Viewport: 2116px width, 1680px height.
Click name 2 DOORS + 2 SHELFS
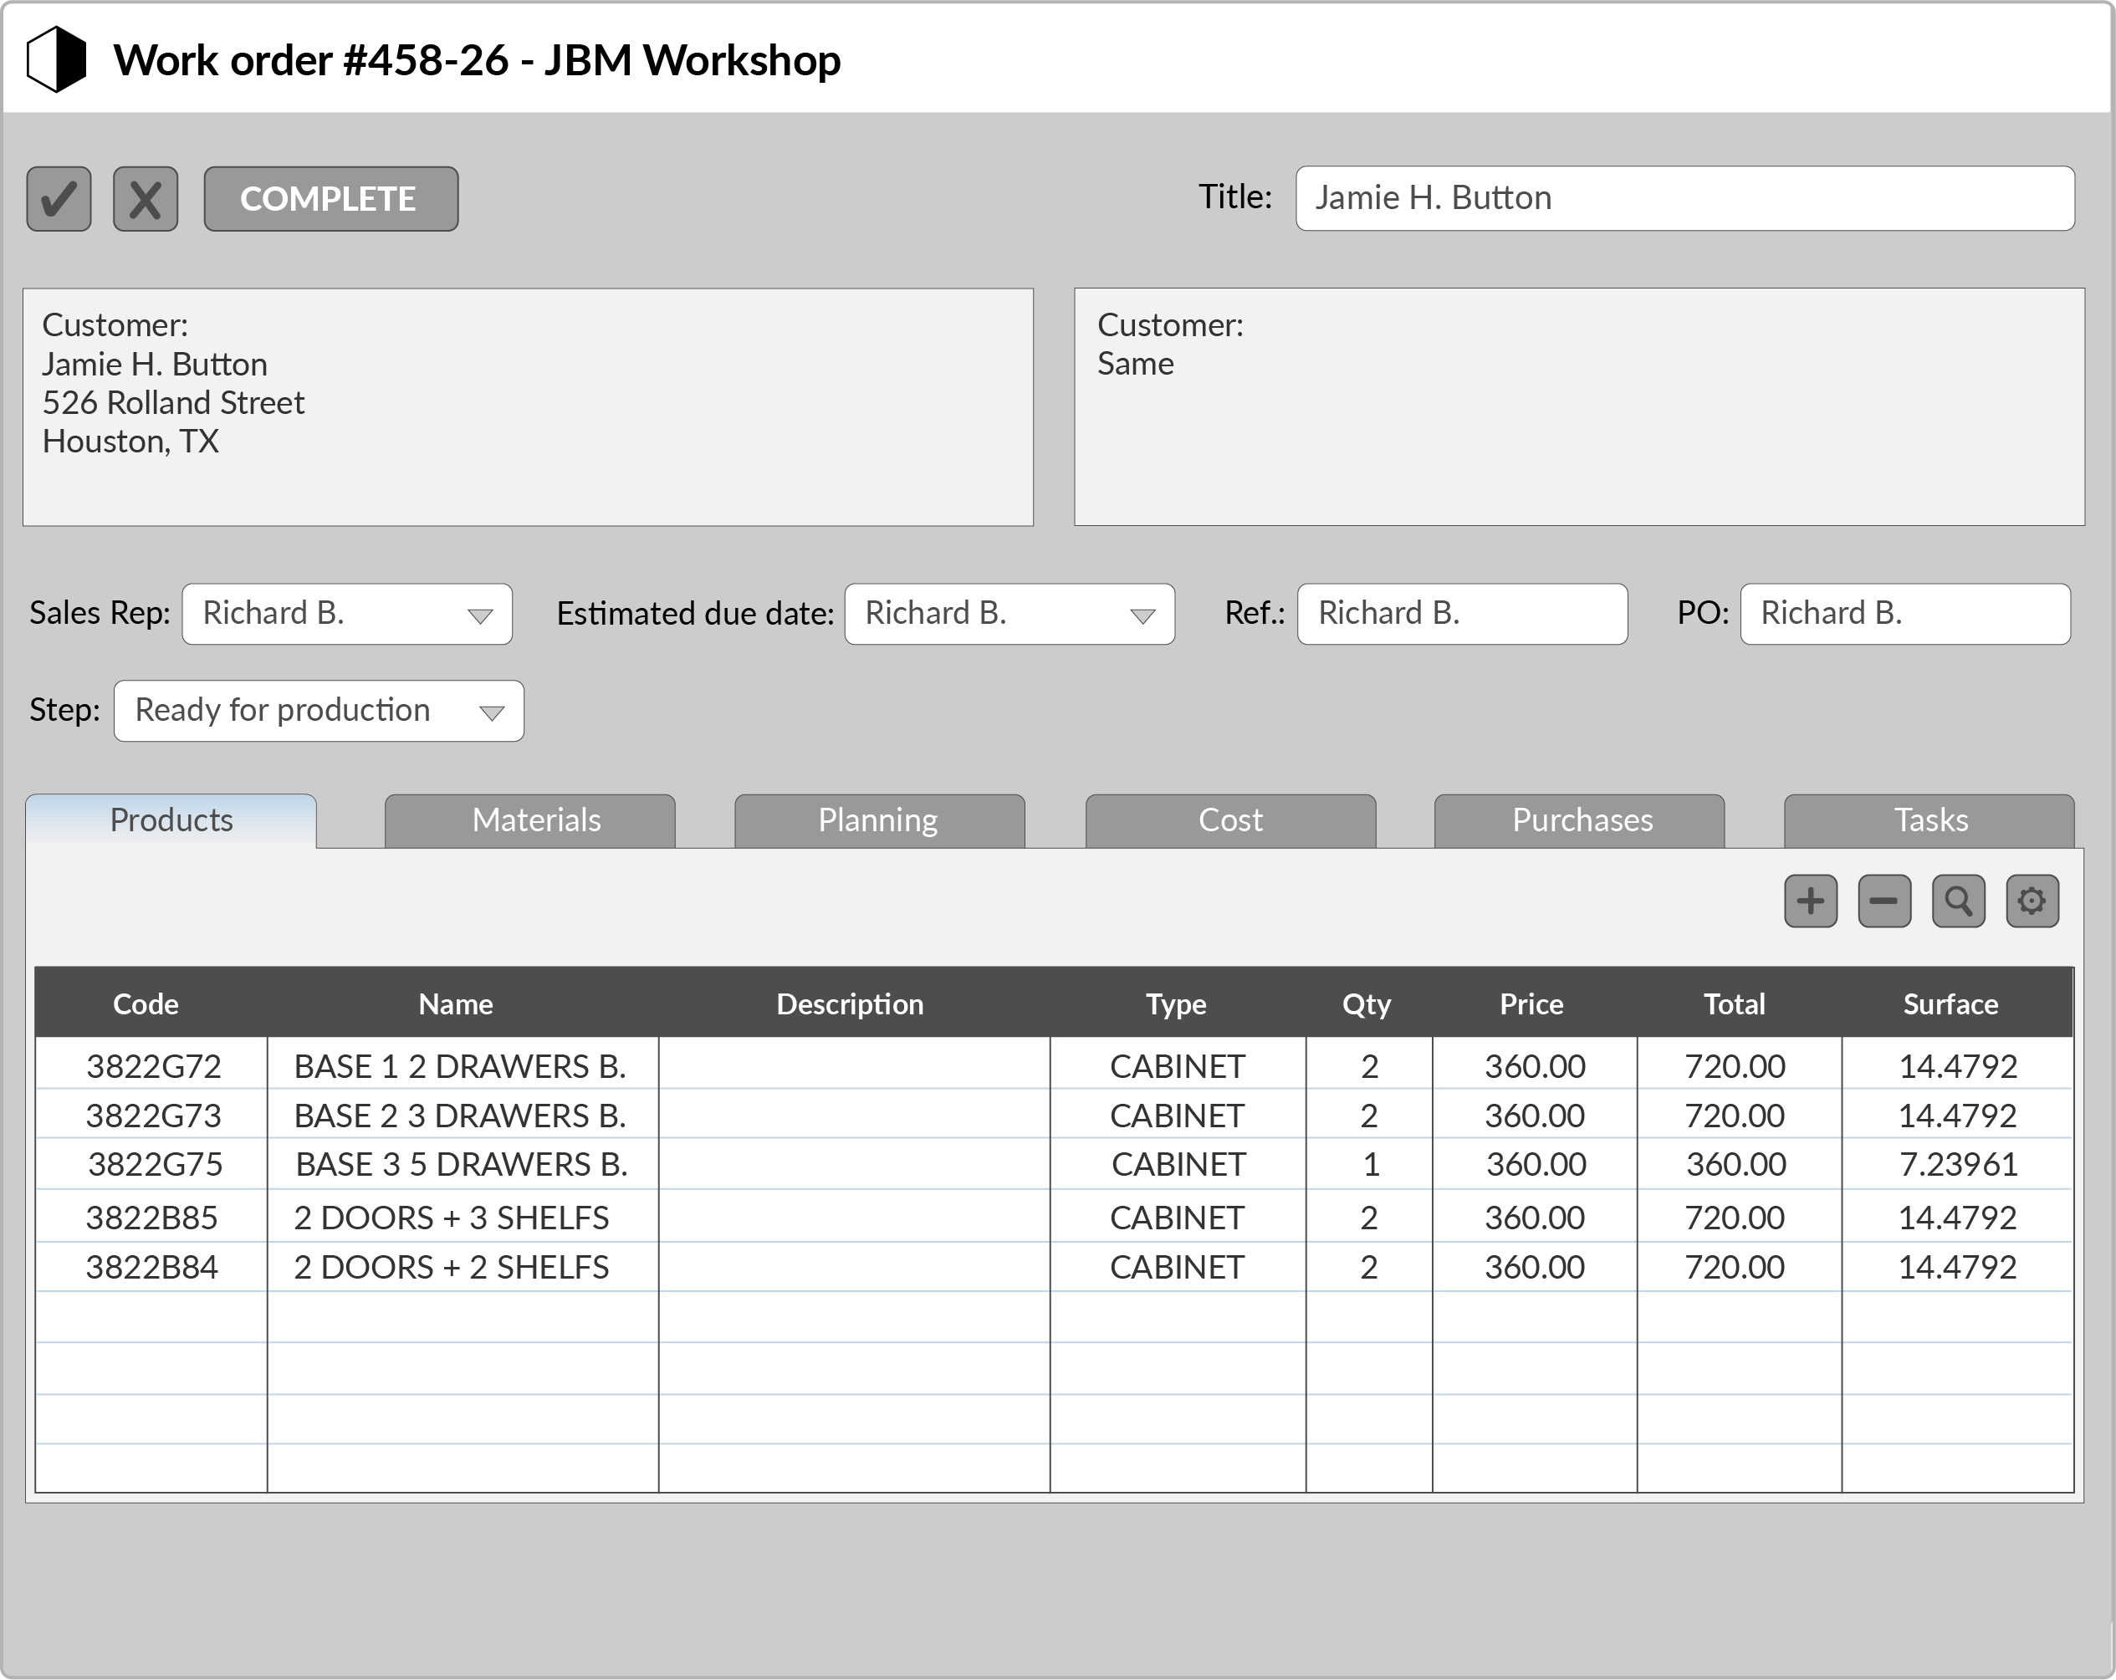(452, 1268)
